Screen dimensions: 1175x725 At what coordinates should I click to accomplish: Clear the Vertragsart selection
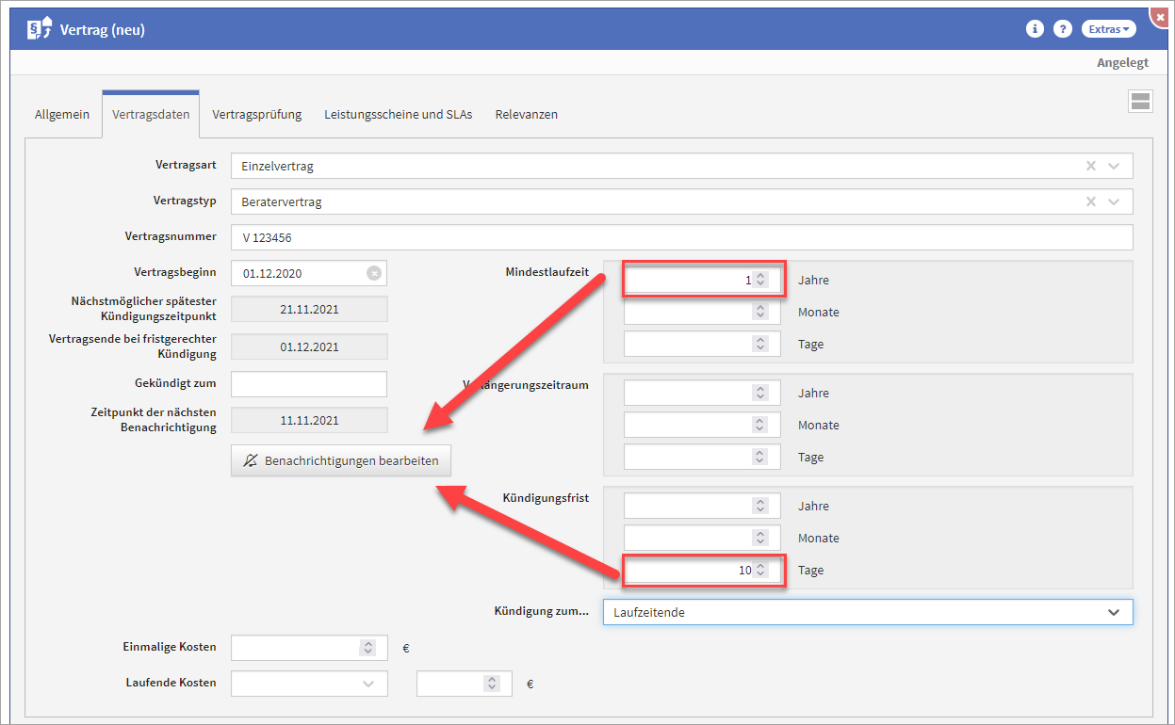pos(1091,166)
